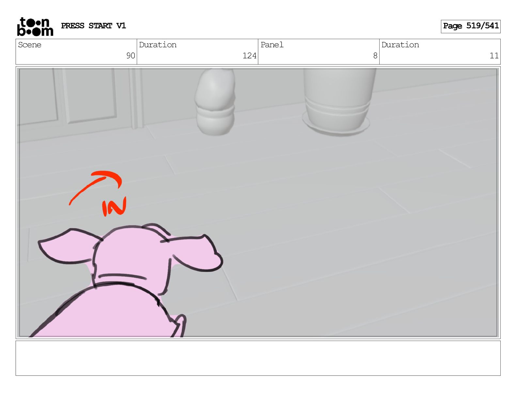Image resolution: width=517 pixels, height=399 pixels.
Task: Click the Panel label cell
Action: [319, 52]
